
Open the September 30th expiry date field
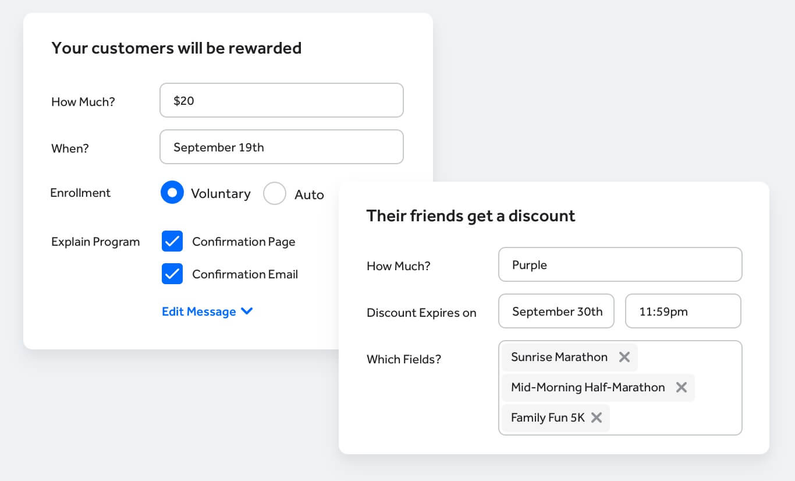pyautogui.click(x=556, y=312)
